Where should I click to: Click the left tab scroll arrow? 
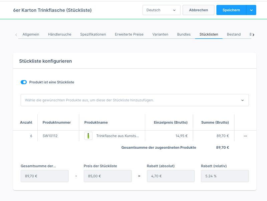click(16, 35)
